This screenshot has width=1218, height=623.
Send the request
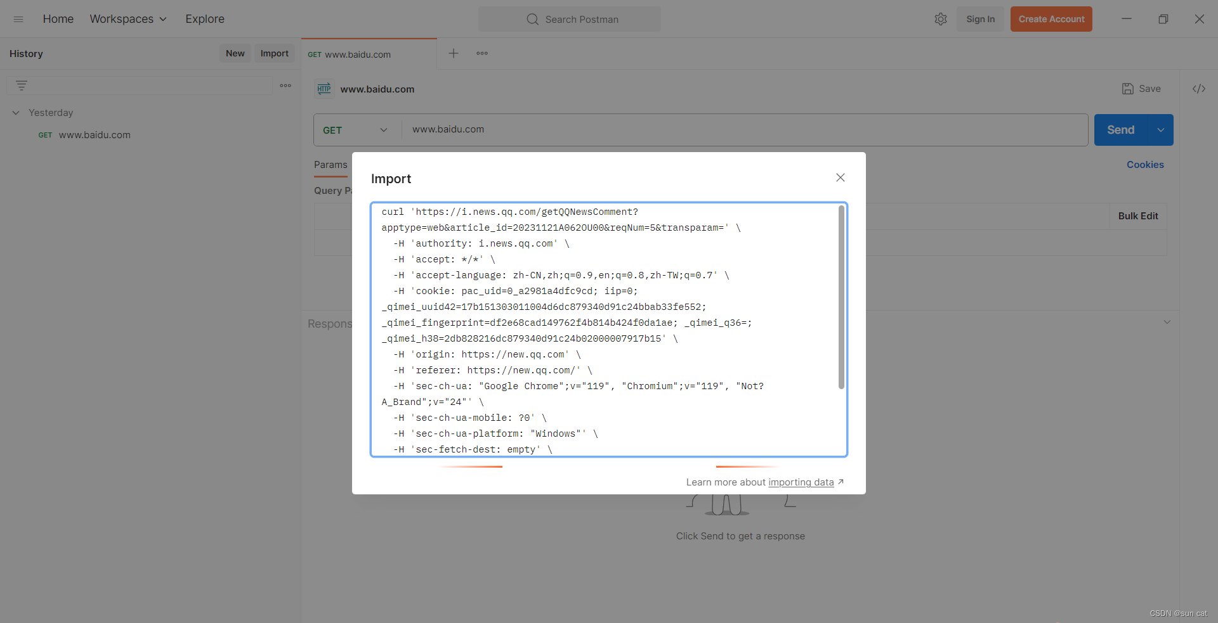(x=1121, y=130)
